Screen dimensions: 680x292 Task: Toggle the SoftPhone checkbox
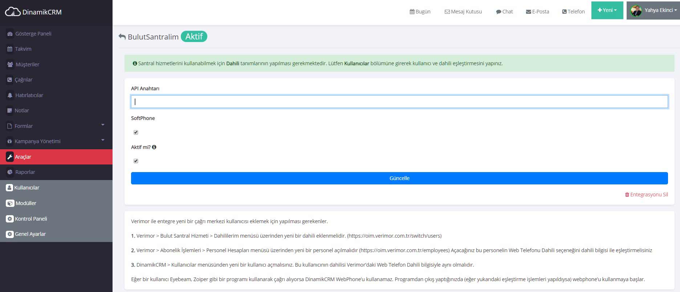click(136, 133)
